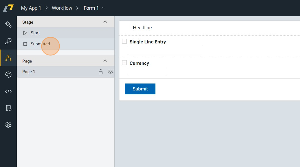Open the records checklist sidebar icon
This screenshot has width=300, height=167.
tap(8, 108)
